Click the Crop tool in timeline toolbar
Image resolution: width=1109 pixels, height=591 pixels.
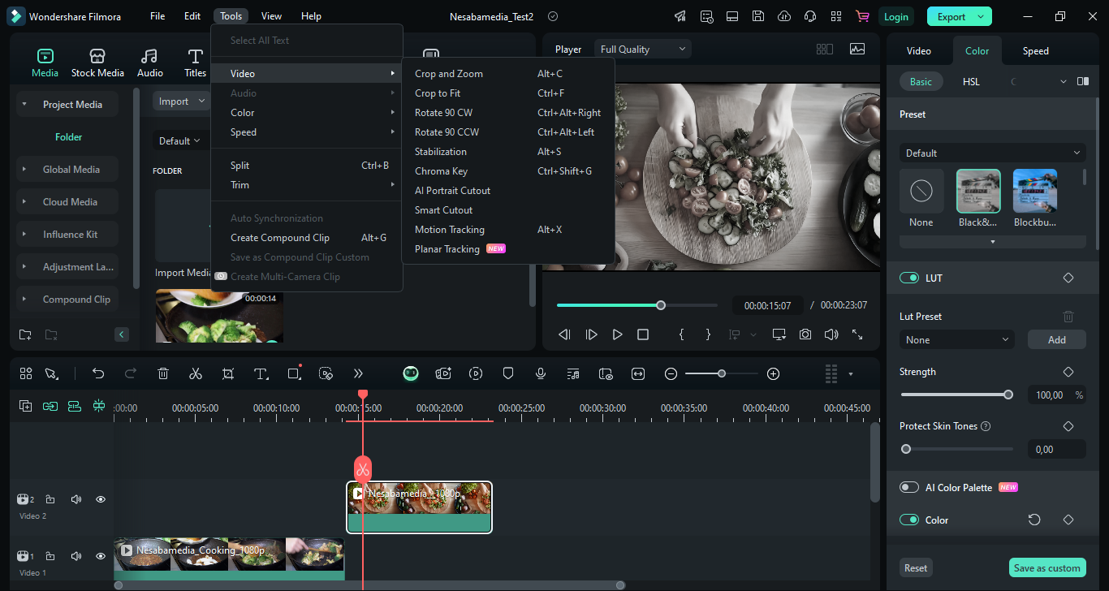click(228, 373)
